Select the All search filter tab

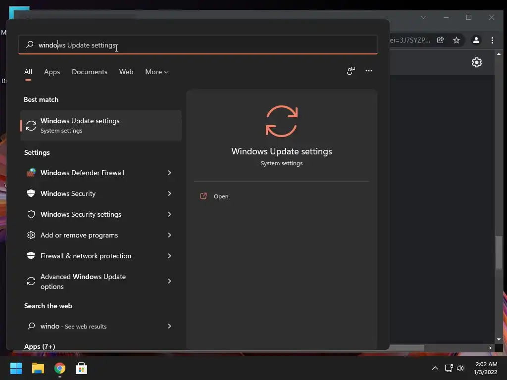click(28, 72)
